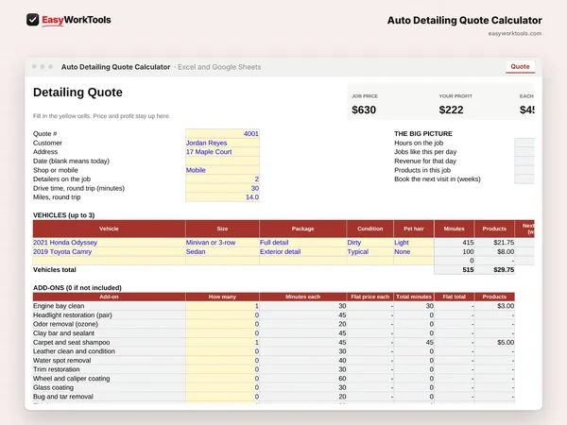Click the Book the next visit in (weeks) label
This screenshot has height=425, width=567.
pos(438,178)
